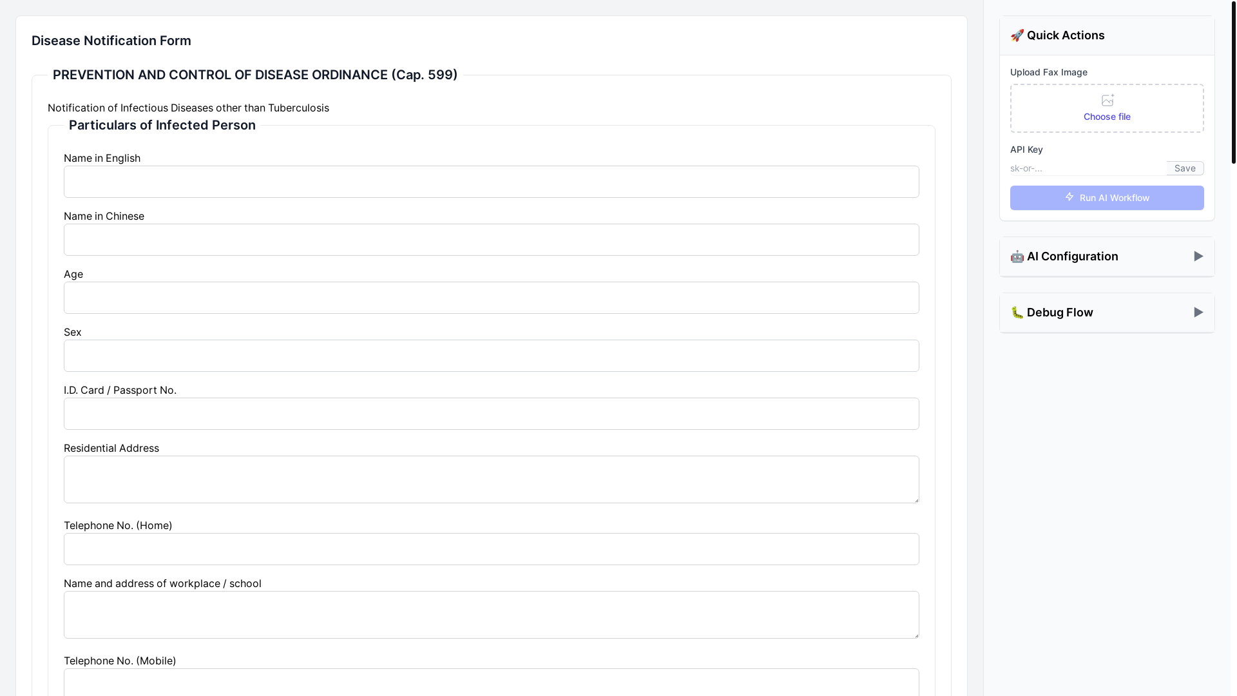
Task: Run the AI Workflow
Action: [x=1107, y=198]
